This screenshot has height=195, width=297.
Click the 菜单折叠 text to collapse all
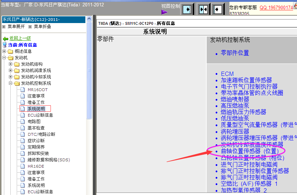pyautogui.click(x=42, y=27)
